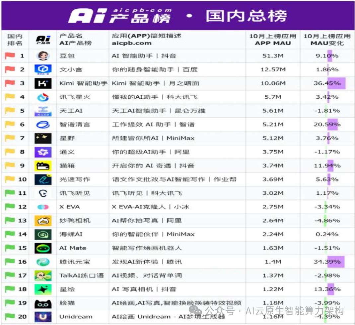The image size is (355, 325).
Task: Click the 妙鸭相机 app icon
Action: (43, 221)
